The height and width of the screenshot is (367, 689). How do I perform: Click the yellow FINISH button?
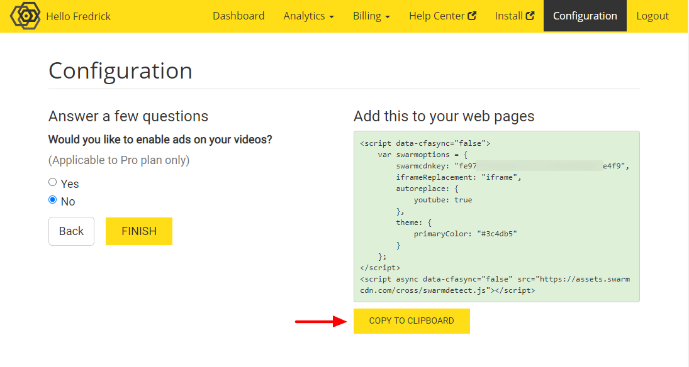pyautogui.click(x=139, y=231)
